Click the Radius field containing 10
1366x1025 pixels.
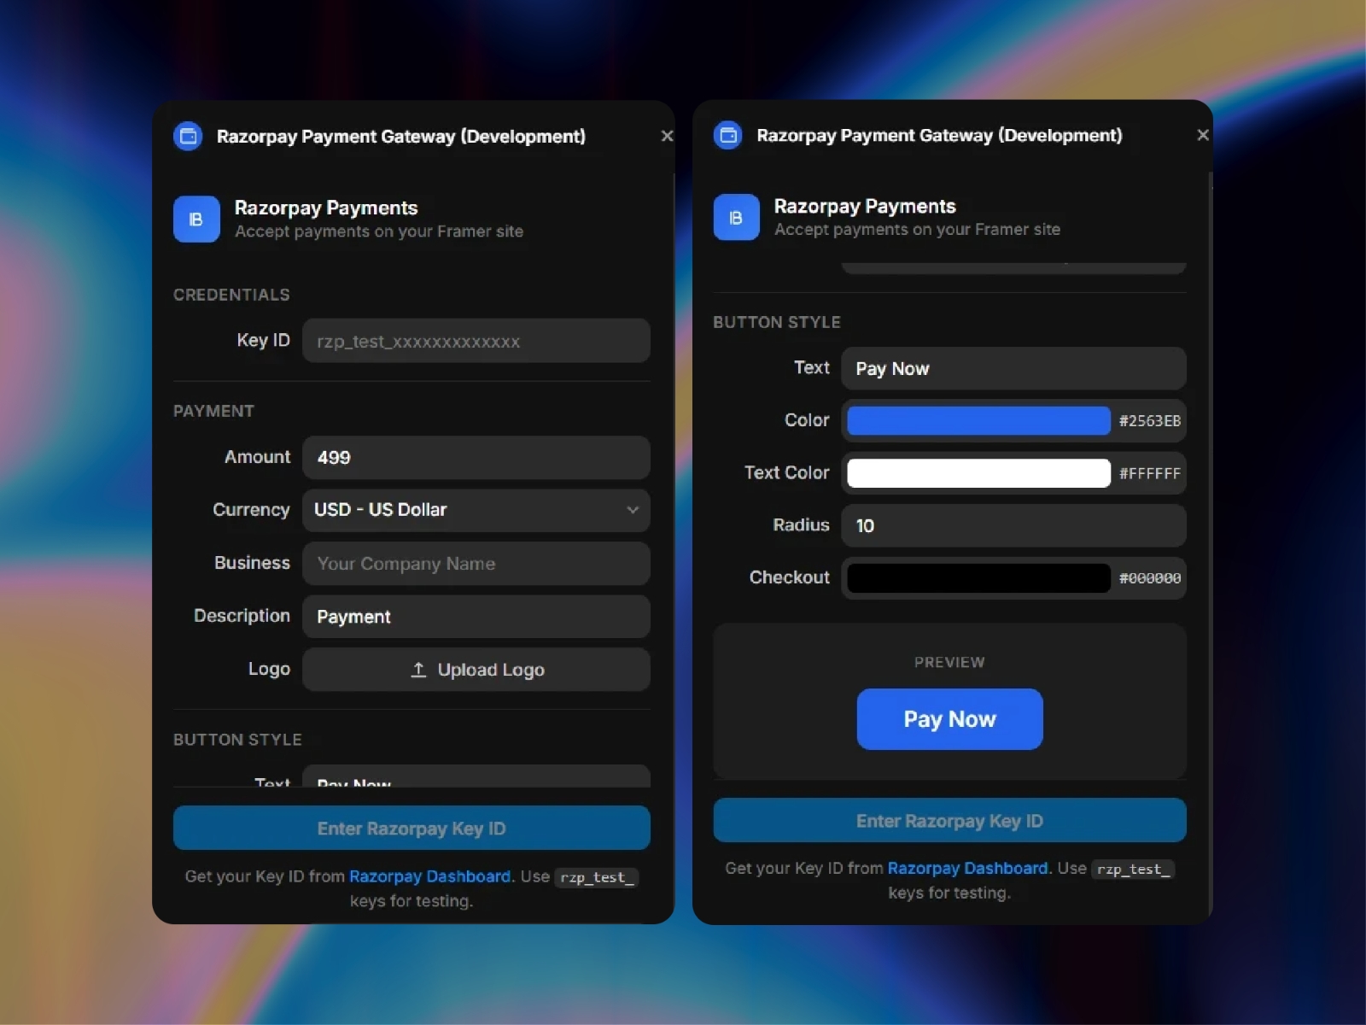(x=1013, y=525)
